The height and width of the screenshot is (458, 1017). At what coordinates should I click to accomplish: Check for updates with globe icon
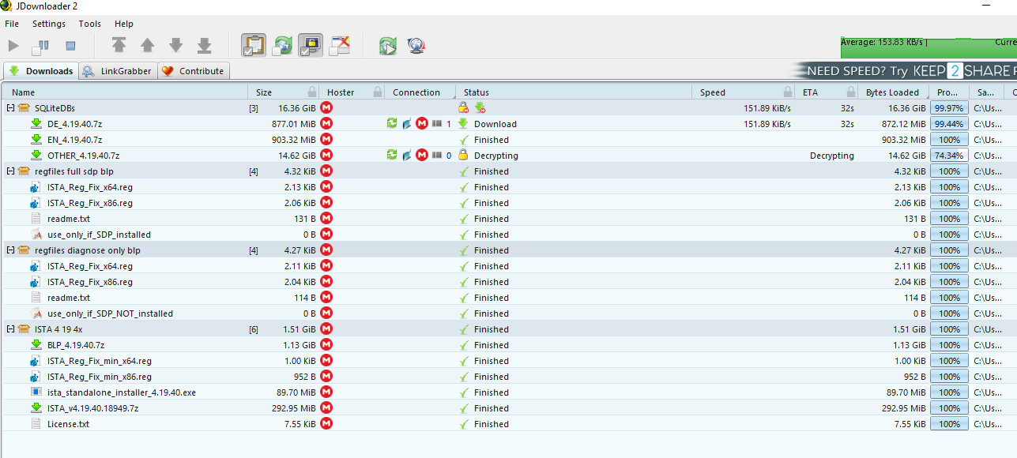pyautogui.click(x=416, y=46)
